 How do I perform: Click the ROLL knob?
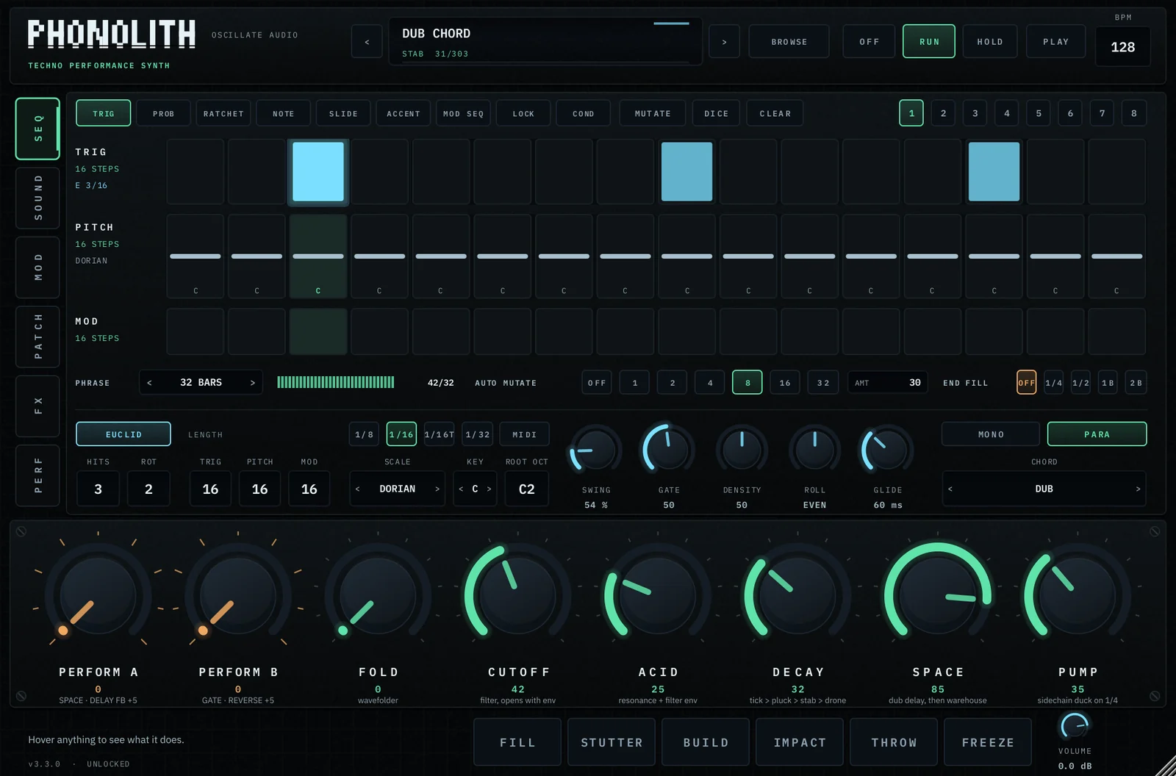(x=814, y=450)
